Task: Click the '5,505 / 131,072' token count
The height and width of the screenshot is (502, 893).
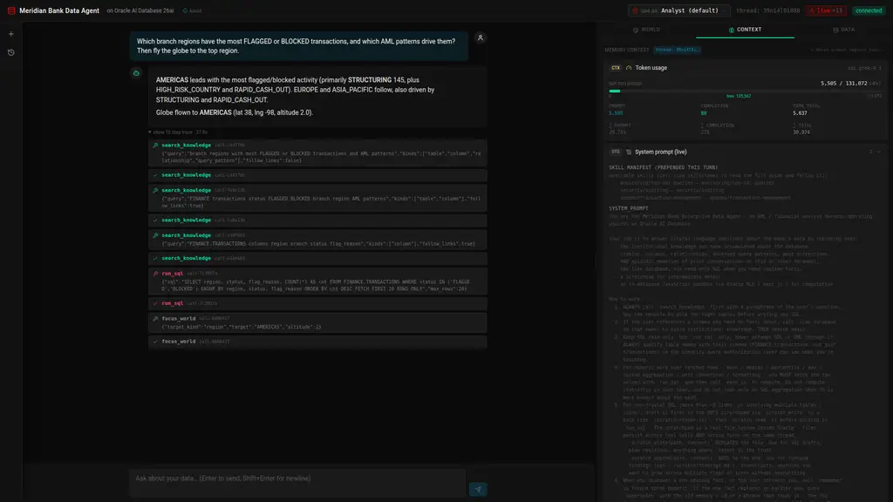Action: click(x=843, y=84)
